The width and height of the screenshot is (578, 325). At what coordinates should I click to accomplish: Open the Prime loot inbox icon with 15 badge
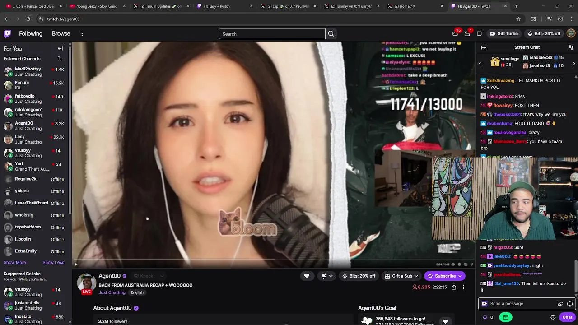455,34
